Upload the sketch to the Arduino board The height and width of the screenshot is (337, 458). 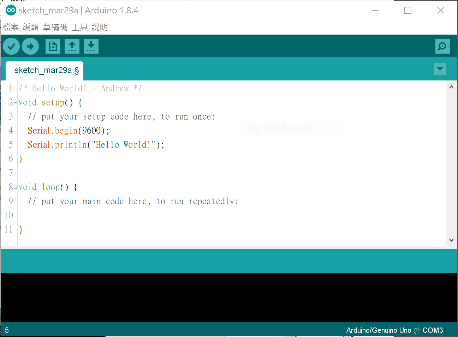coord(30,46)
